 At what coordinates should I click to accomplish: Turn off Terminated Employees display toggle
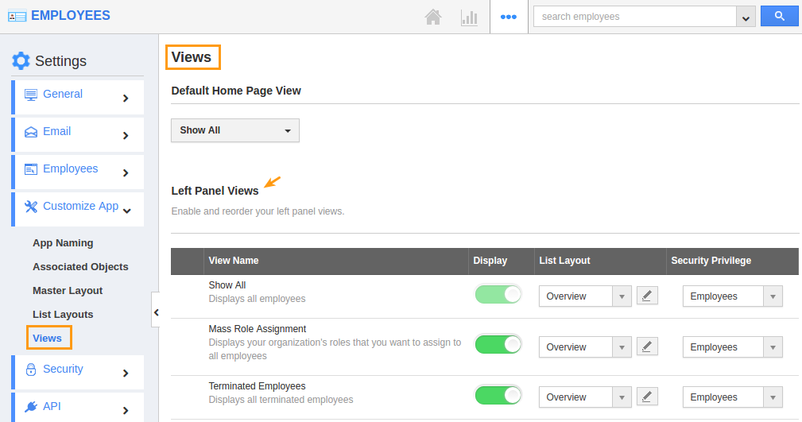click(x=498, y=395)
